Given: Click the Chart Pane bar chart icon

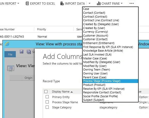Looking at the screenshot, I should tap(98, 3).
